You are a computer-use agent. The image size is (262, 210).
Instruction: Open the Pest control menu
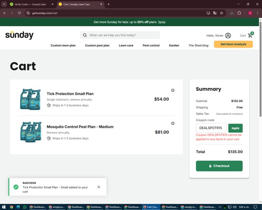pyautogui.click(x=151, y=46)
